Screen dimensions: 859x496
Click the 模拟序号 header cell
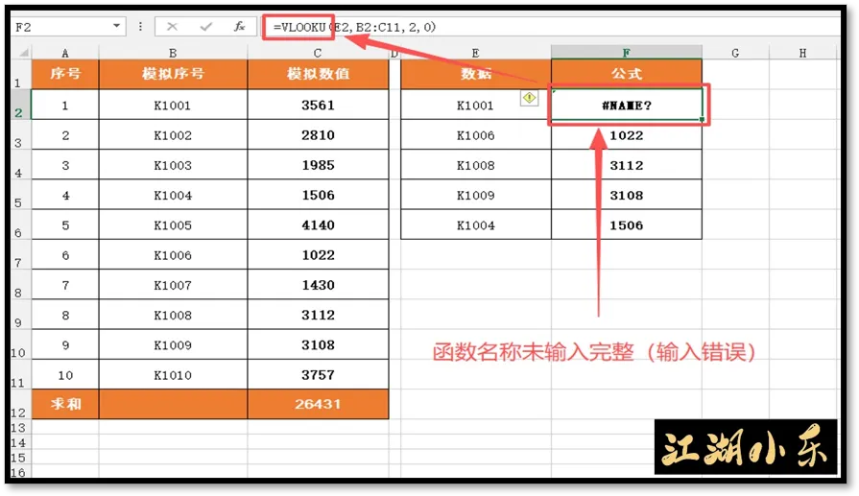173,74
